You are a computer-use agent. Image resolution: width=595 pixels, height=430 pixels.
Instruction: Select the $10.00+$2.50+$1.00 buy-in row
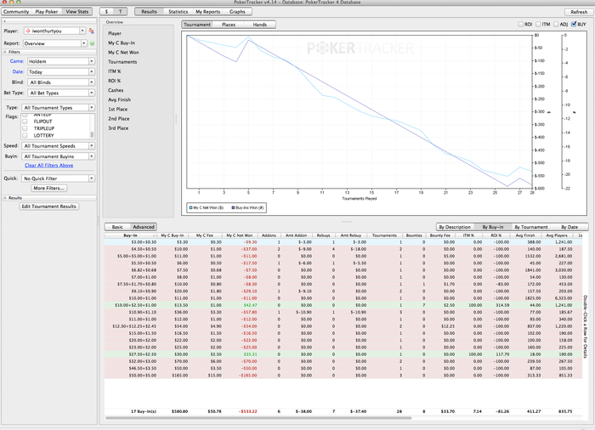(x=343, y=305)
